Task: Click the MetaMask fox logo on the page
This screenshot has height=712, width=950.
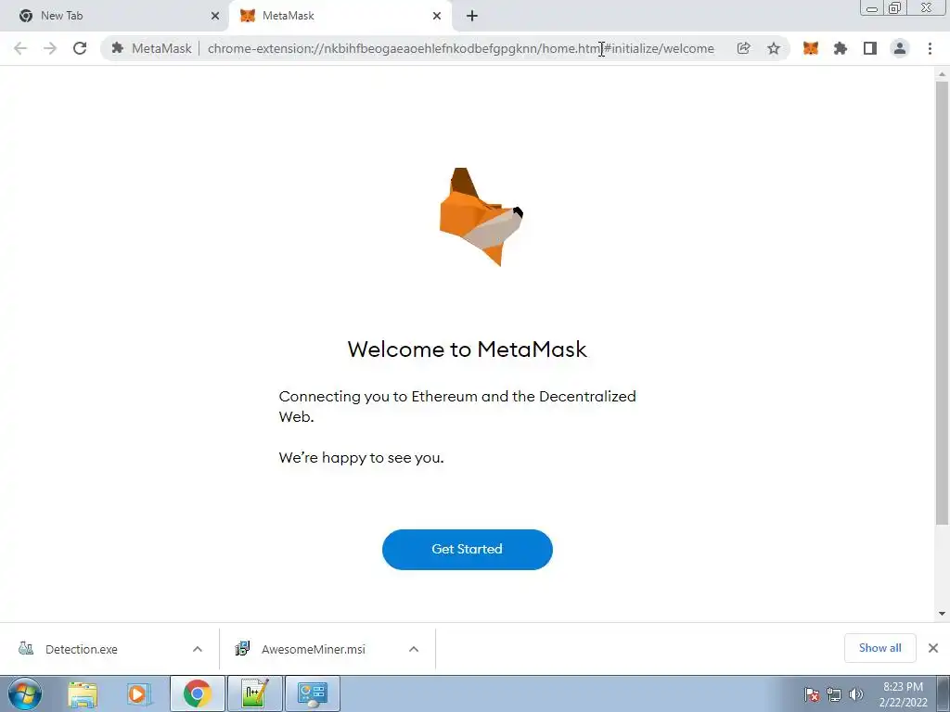Action: click(x=481, y=217)
